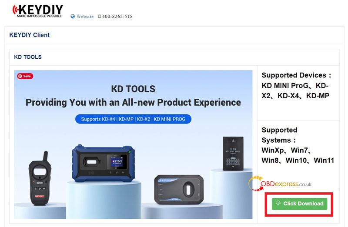Click the KEYDIY Client heading
The height and width of the screenshot is (227, 348).
(29, 35)
